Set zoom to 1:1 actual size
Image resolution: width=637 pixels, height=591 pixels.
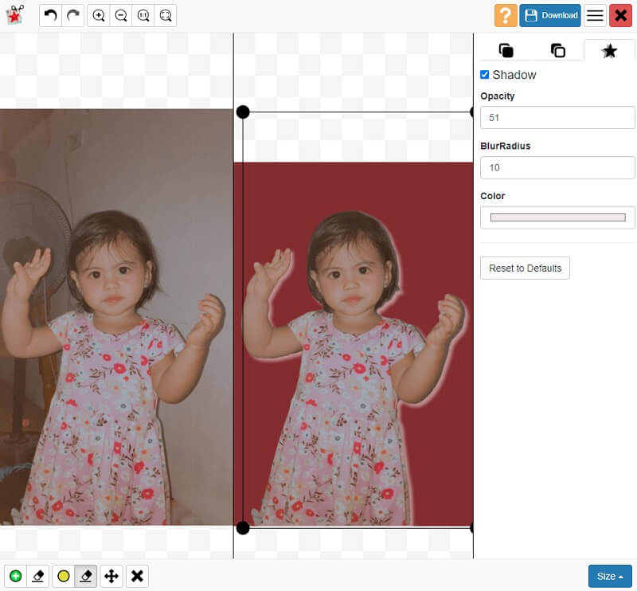(x=143, y=15)
